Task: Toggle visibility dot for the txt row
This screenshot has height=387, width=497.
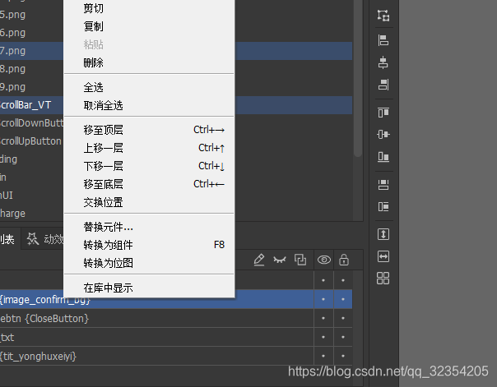Action: (x=323, y=337)
